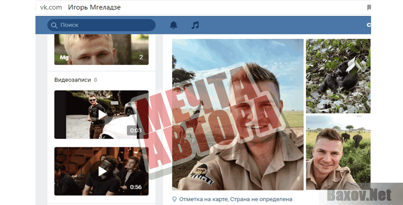Play the 0:56 video of seated audience
403x205 pixels.
click(102, 171)
